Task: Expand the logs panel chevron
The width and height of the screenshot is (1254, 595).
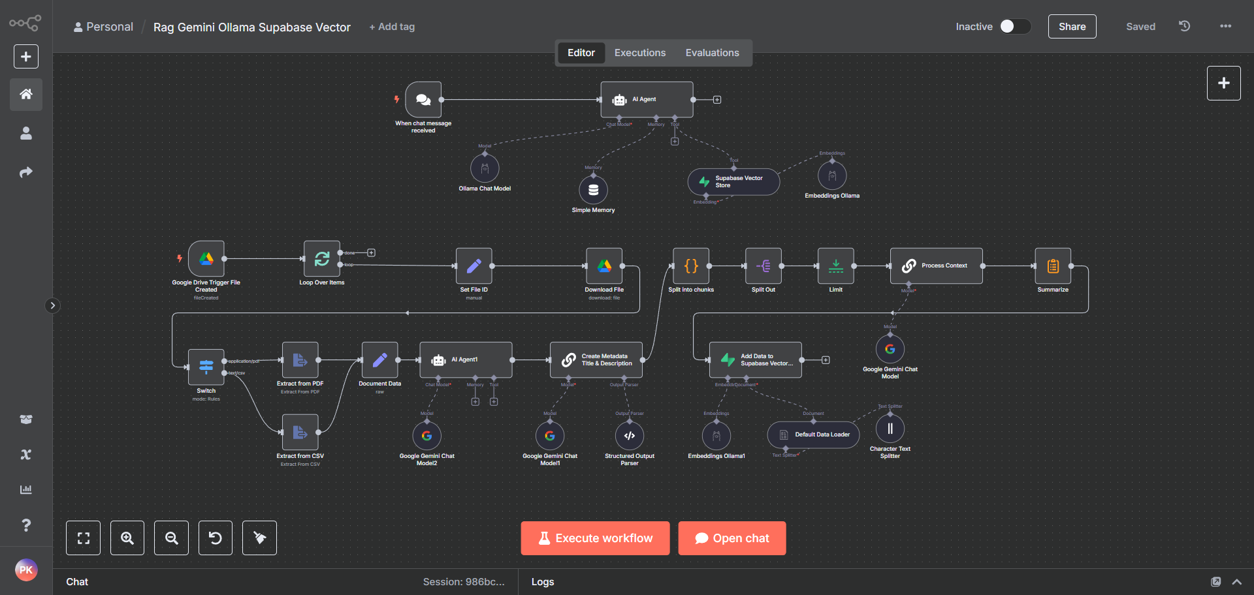Action: coord(1237,582)
